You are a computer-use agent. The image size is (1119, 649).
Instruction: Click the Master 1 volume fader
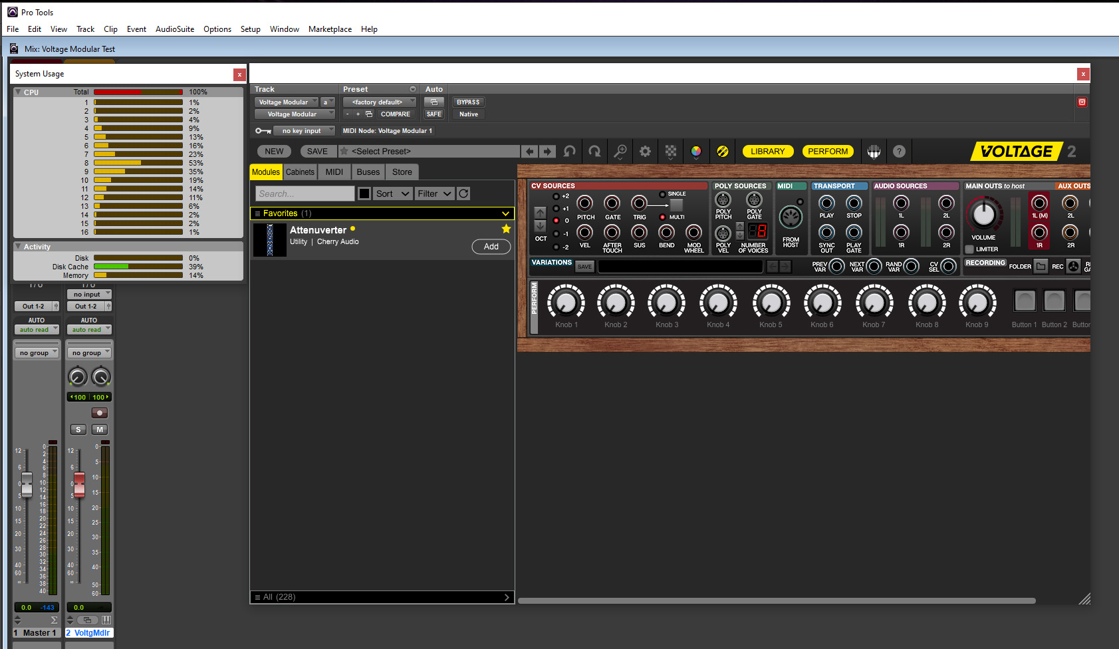(27, 484)
